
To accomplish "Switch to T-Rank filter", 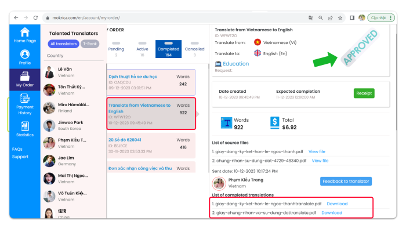I will [x=89, y=43].
